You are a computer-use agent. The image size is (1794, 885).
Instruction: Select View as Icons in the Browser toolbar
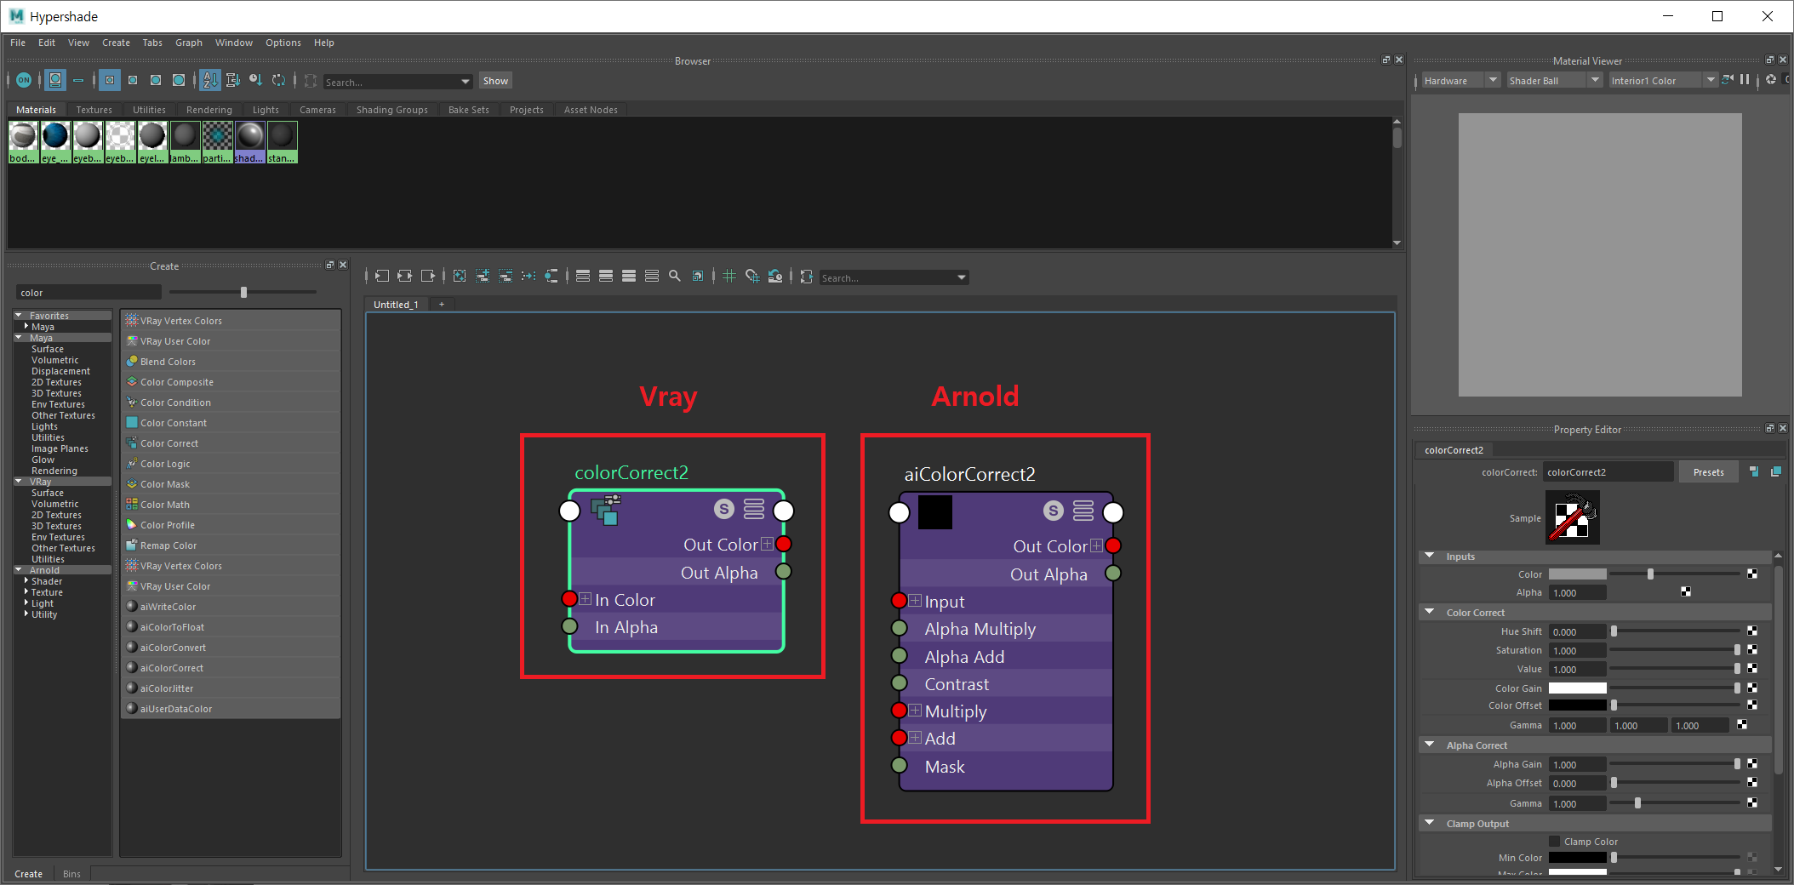tap(55, 80)
